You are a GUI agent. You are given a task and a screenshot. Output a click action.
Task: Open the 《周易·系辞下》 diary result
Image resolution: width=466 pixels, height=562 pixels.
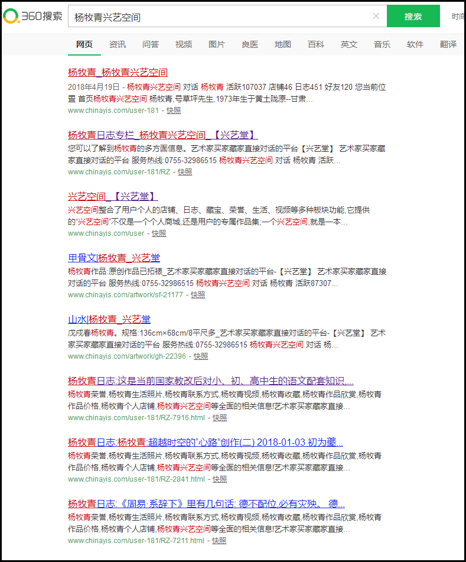click(x=206, y=503)
